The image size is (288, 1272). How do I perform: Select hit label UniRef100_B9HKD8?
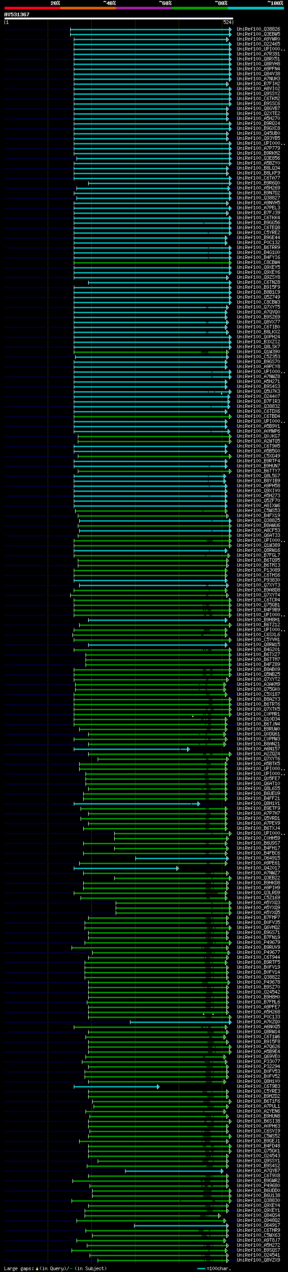[258, 883]
